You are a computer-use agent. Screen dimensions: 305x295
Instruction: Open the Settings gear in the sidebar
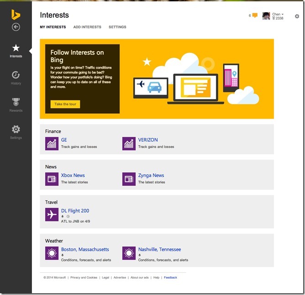16,130
